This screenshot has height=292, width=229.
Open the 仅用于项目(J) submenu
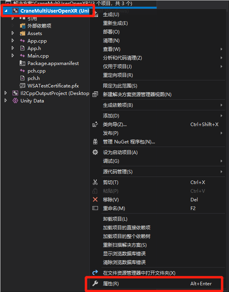tap(222, 67)
